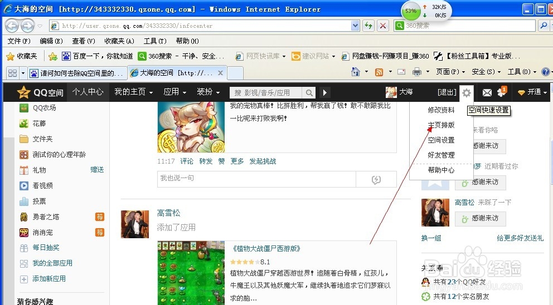Open the pet game thumbnail image
The height and width of the screenshot is (305, 553).
[x=191, y=127]
